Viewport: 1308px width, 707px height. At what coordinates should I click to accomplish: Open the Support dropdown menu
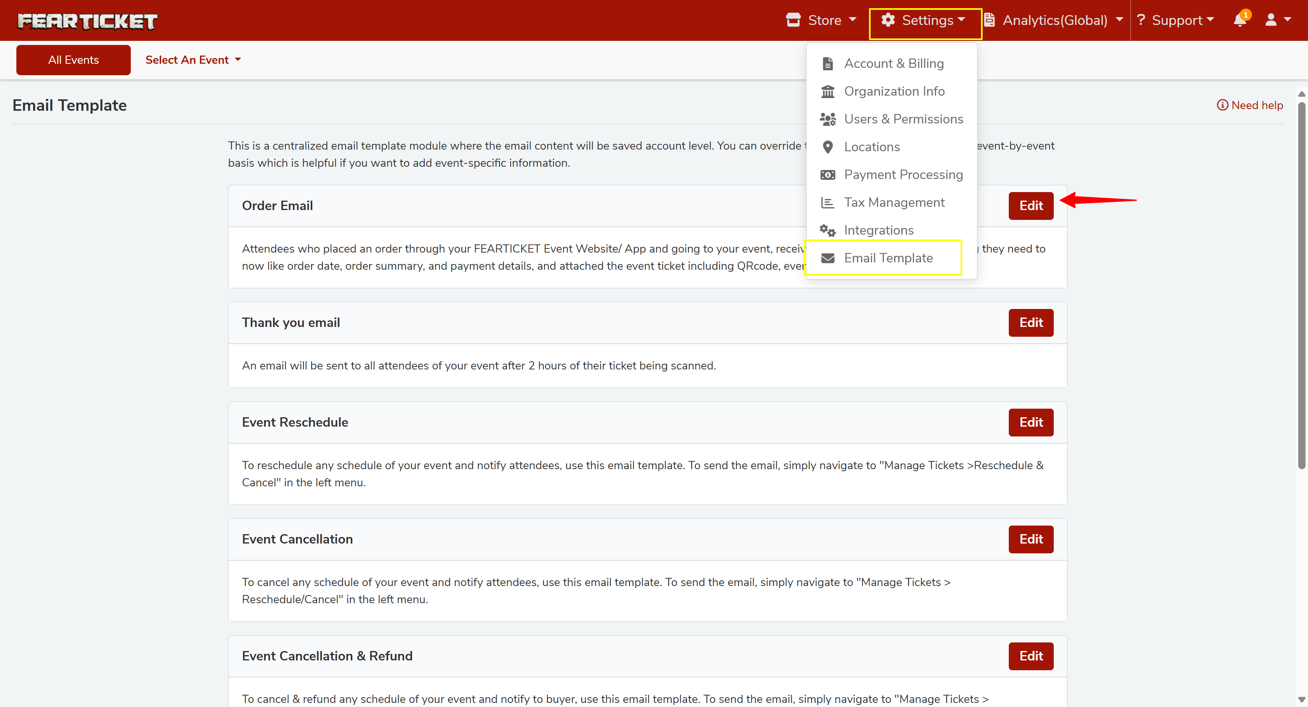click(x=1175, y=20)
